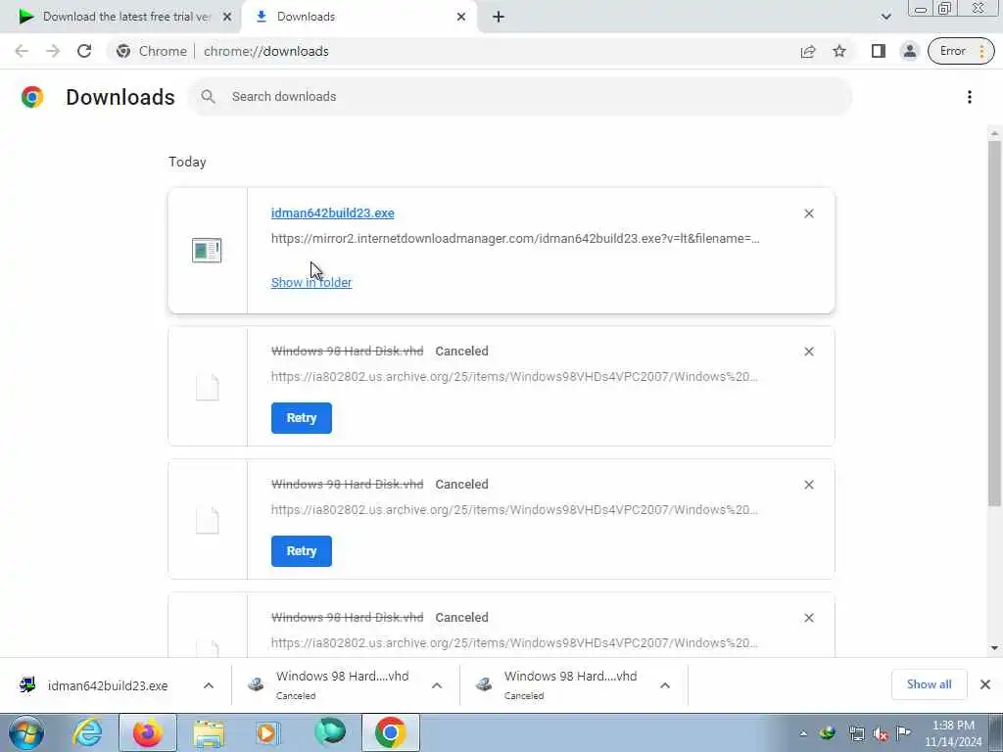Reload the downloads page
1003x752 pixels.
tap(84, 51)
